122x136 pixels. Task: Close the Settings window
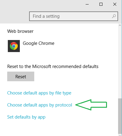(115, 4)
